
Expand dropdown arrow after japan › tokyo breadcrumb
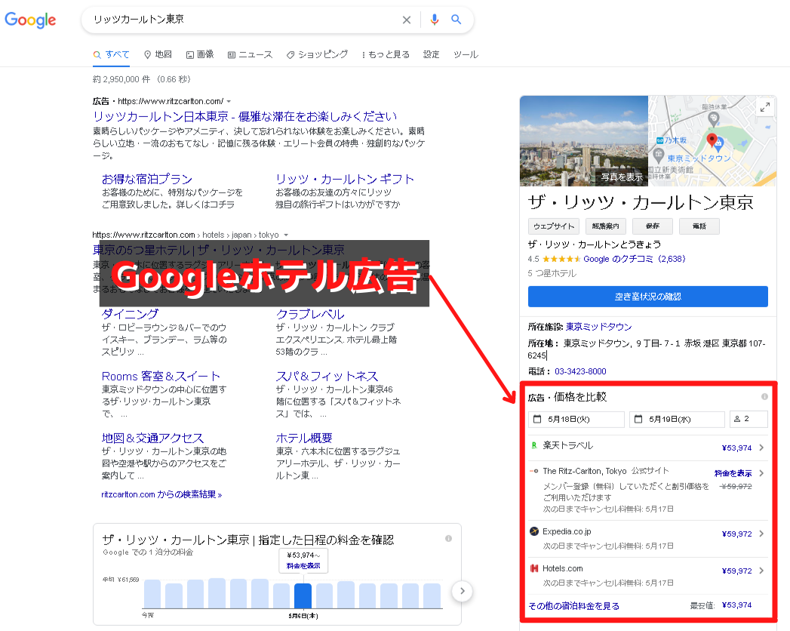click(x=286, y=235)
